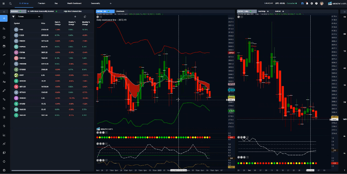347x174 pixels.
Task: Click the watchlist filter funnel icon
Action: click(x=13, y=16)
